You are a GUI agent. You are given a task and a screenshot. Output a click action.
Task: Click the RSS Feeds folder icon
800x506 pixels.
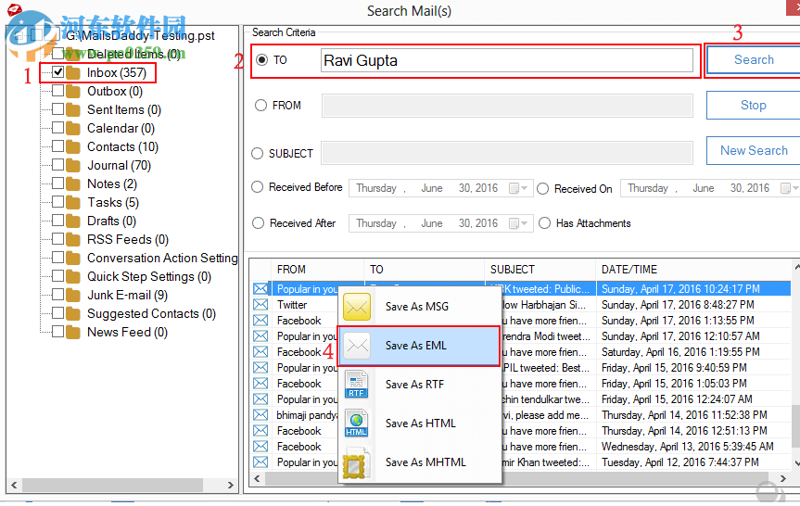73,240
